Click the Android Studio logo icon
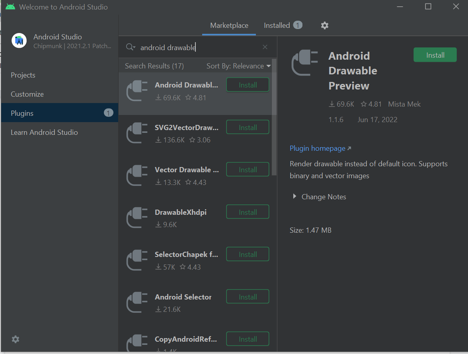The height and width of the screenshot is (354, 468). coord(19,41)
